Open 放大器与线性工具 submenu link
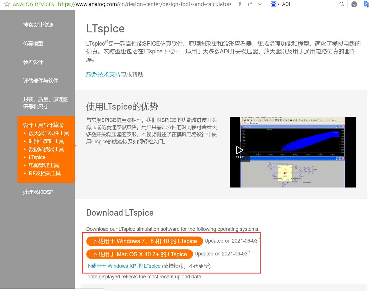The image size is (369, 291). 49,133
